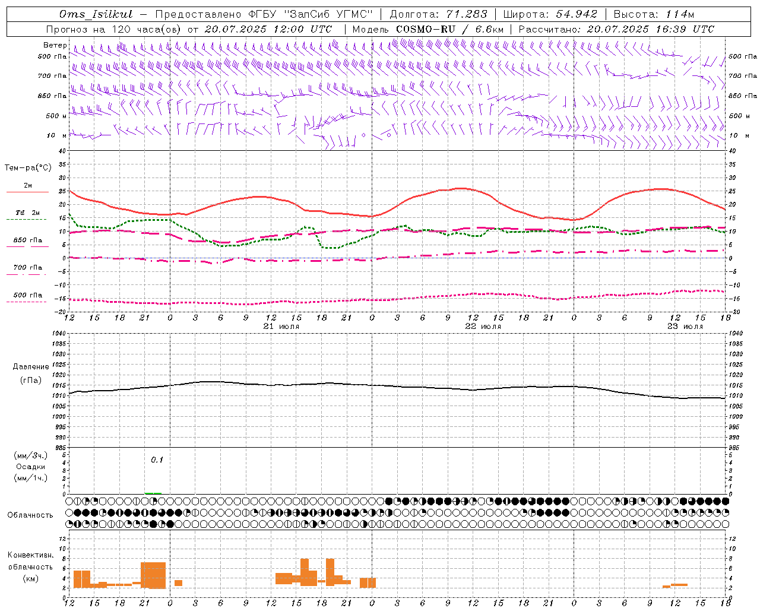Screen dimensions: 760x608
Task: Click the red 2м temperature curve
Action: (397, 208)
